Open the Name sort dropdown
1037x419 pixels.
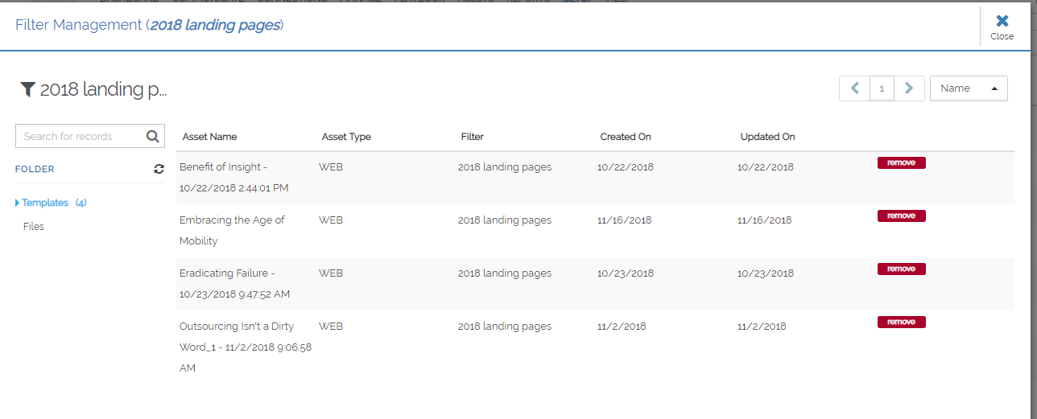click(x=969, y=88)
